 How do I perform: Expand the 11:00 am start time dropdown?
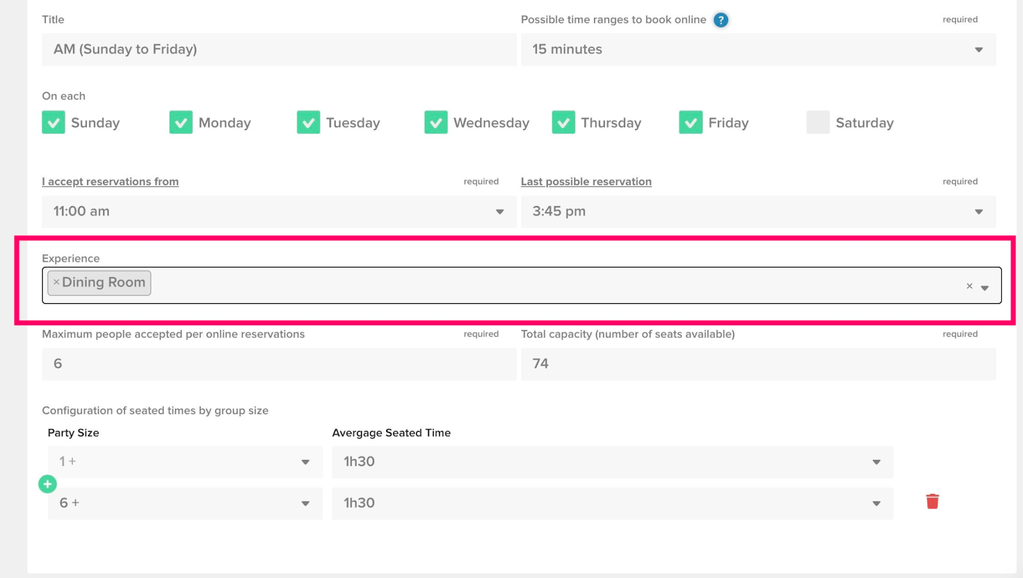point(279,211)
